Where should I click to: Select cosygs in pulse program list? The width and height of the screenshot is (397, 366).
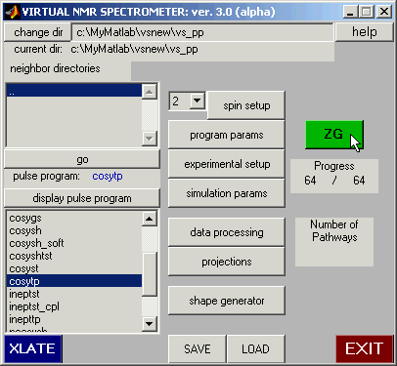click(74, 218)
